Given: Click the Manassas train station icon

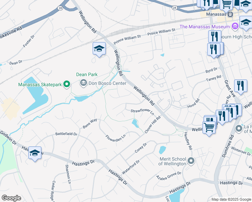Looking at the screenshot, I should [x=230, y=14].
